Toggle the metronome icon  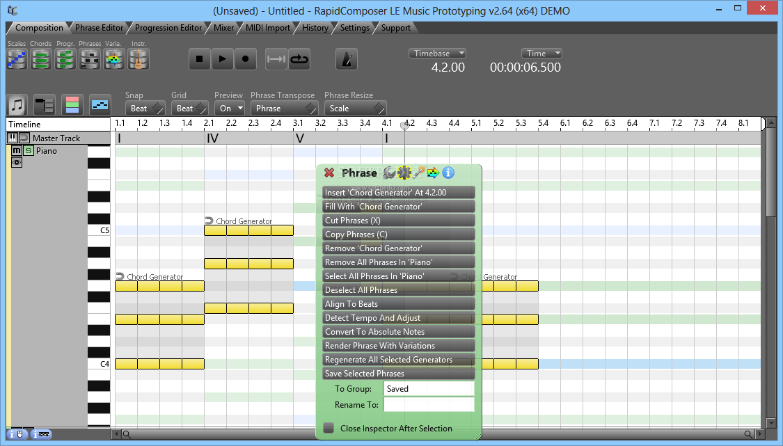pyautogui.click(x=347, y=59)
